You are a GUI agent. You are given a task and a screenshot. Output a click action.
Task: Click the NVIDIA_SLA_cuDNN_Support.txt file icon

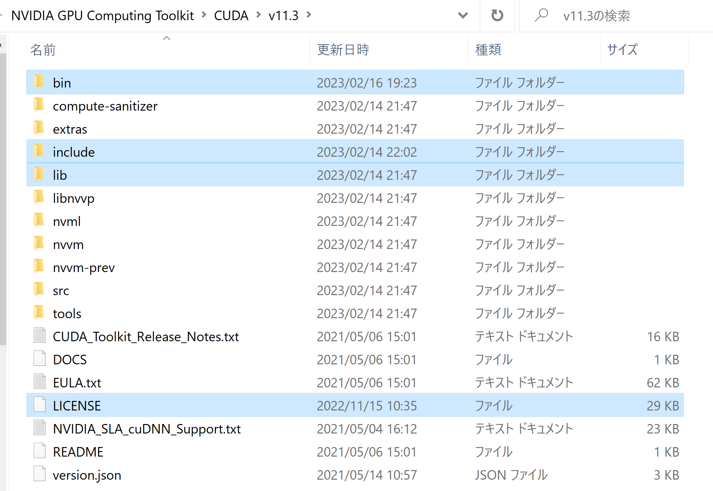coord(40,428)
